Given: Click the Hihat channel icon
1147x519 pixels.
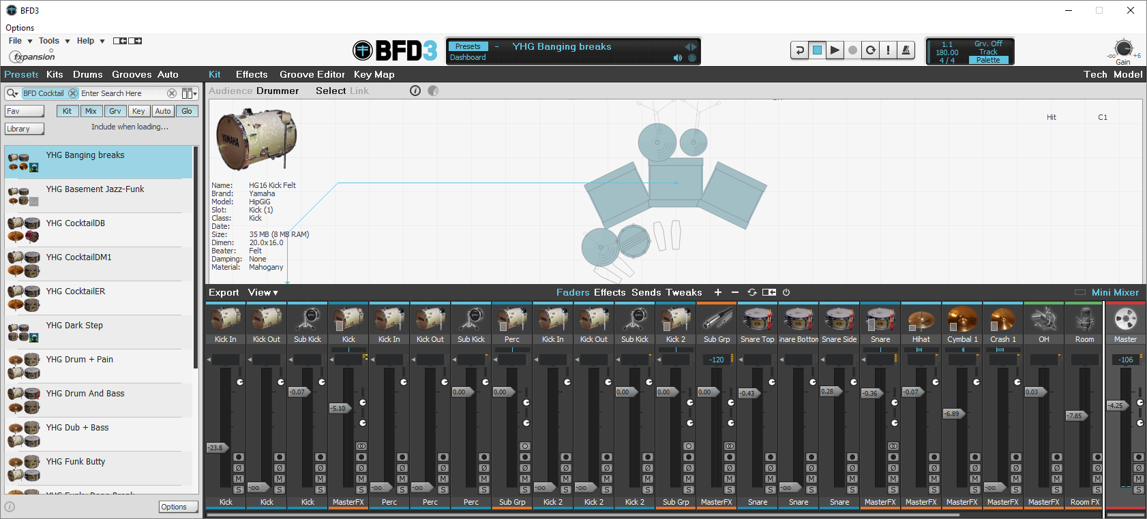Looking at the screenshot, I should point(921,319).
